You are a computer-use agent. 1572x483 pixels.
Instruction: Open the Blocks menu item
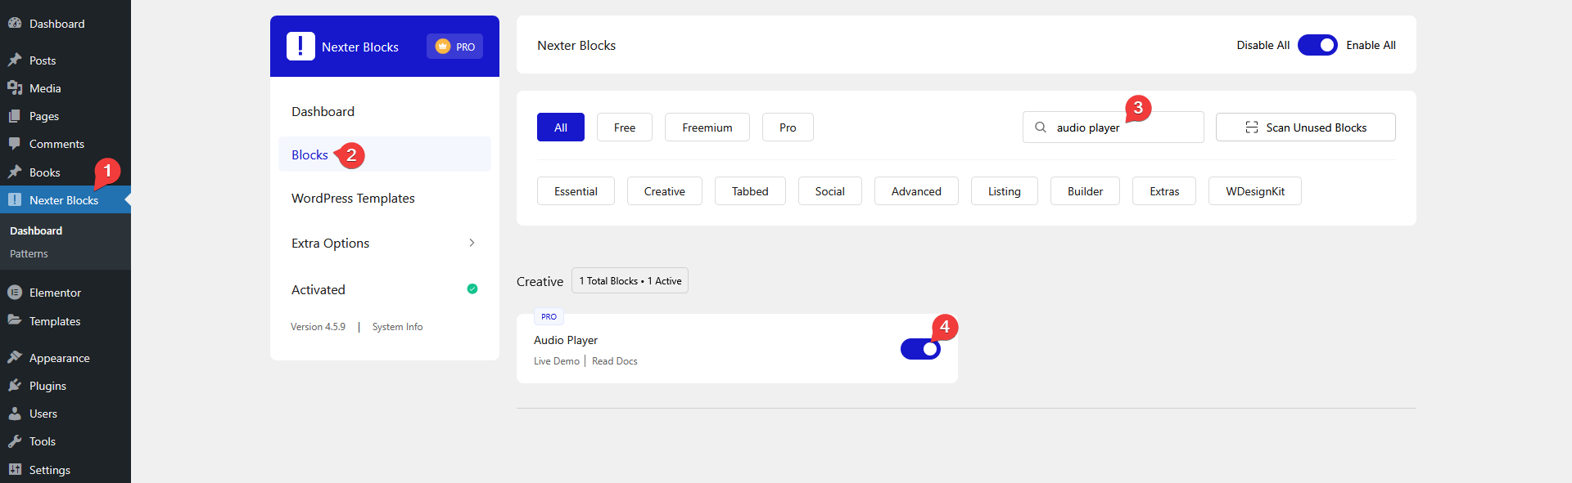pyautogui.click(x=385, y=154)
